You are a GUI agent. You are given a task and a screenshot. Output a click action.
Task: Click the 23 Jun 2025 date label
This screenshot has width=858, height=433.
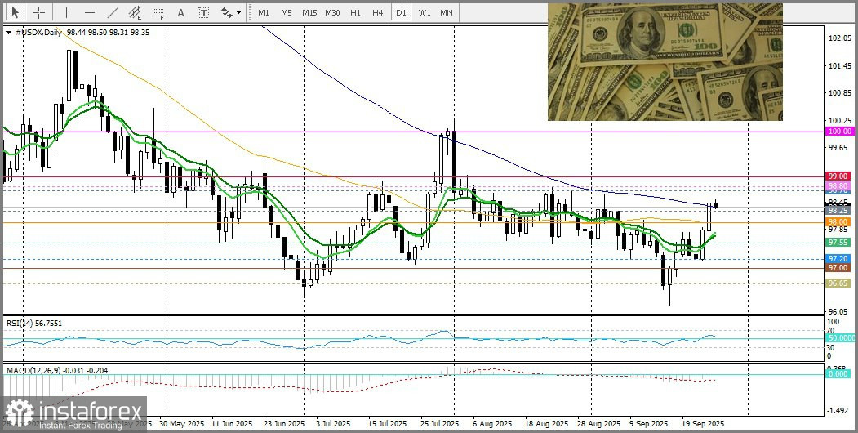(x=284, y=424)
